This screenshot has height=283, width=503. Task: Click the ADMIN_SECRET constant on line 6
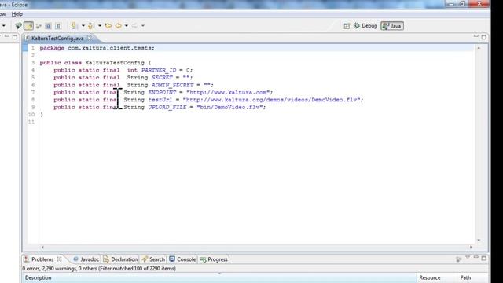pyautogui.click(x=173, y=85)
